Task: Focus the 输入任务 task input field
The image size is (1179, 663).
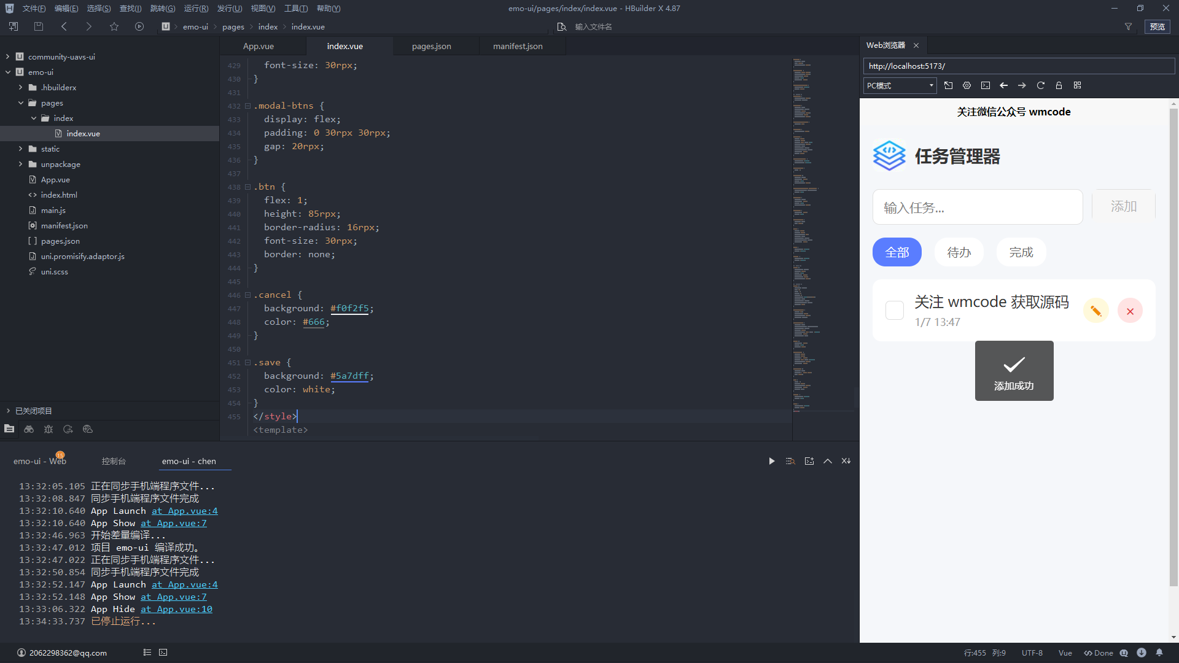Action: click(x=978, y=207)
